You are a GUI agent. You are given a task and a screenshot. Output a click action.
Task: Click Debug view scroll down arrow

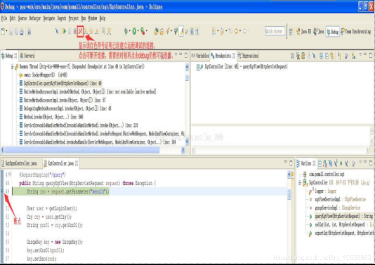click(x=187, y=142)
